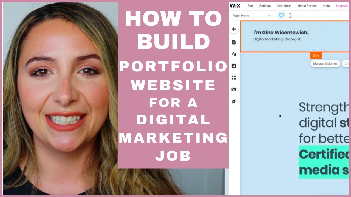Open the Add elements plus button
This screenshot has width=351, height=197.
pyautogui.click(x=234, y=29)
